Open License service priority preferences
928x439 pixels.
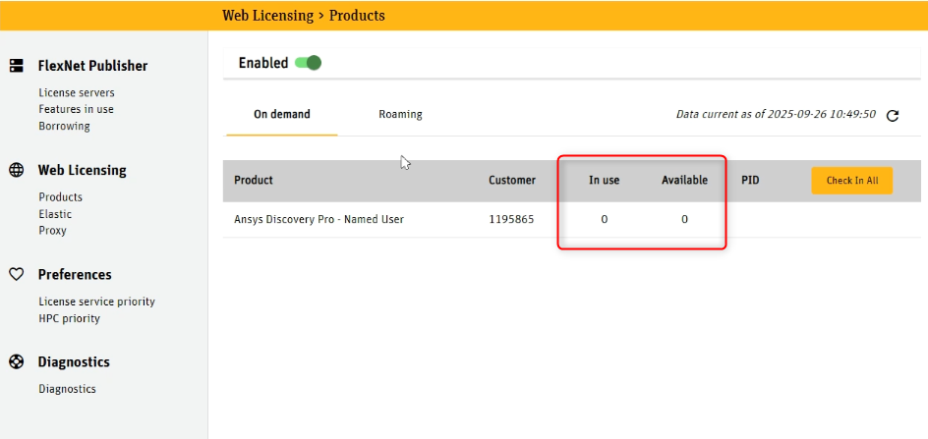tap(96, 302)
